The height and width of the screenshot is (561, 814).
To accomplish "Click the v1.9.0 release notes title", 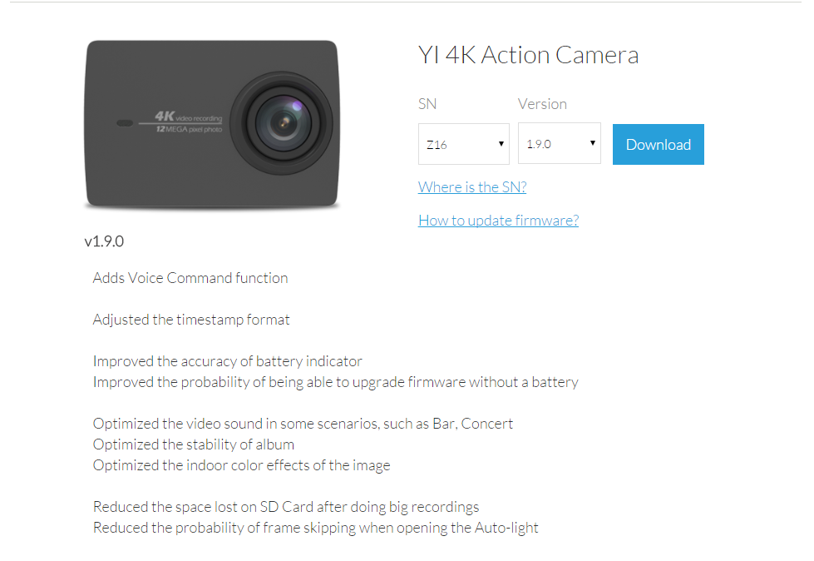I will click(x=104, y=241).
